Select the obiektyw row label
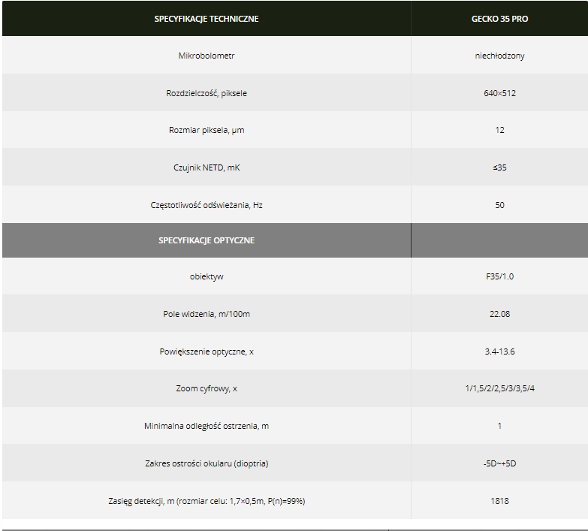This screenshot has height=531, width=588. click(x=207, y=276)
